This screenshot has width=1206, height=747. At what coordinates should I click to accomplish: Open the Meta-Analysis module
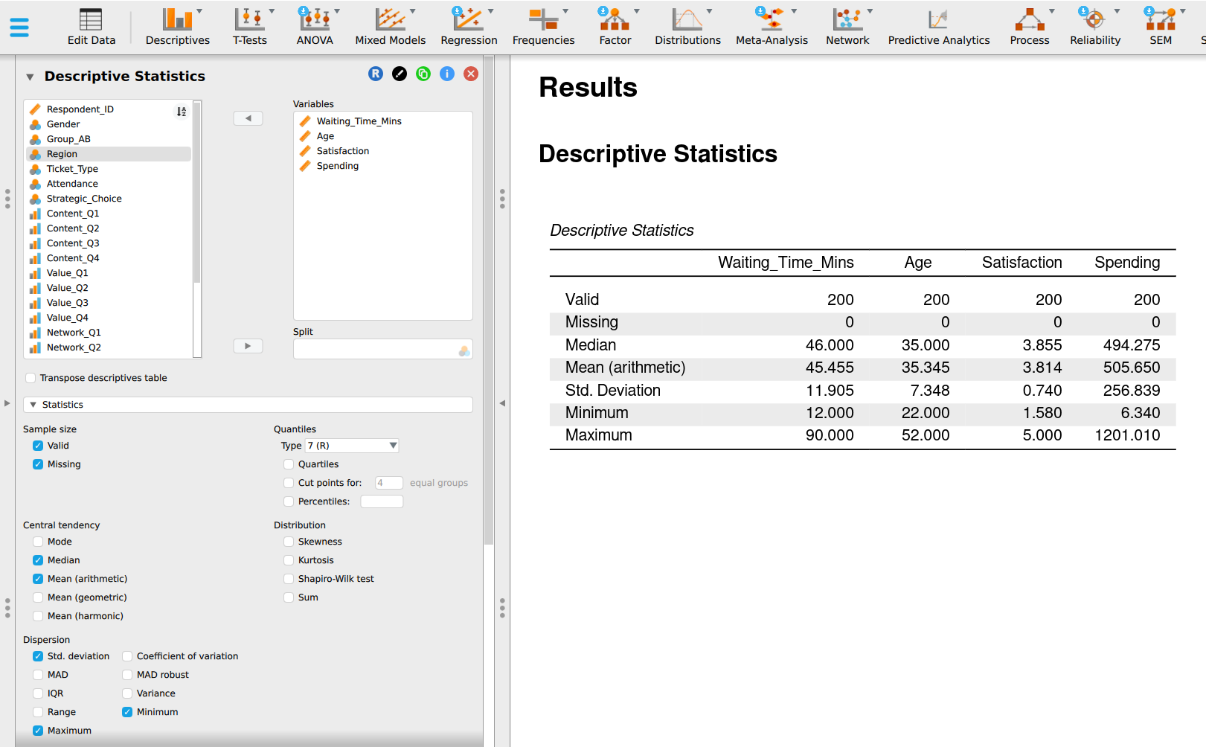(772, 27)
